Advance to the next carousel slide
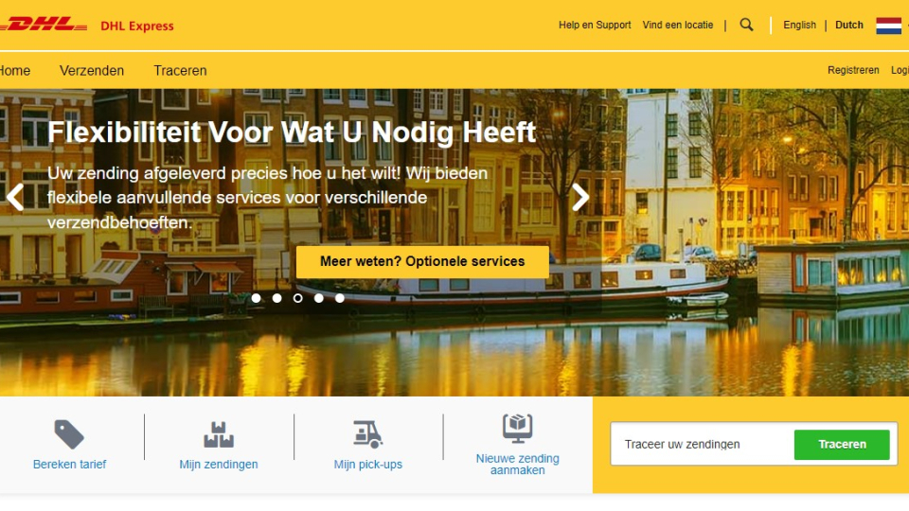The height and width of the screenshot is (511, 909). point(580,197)
